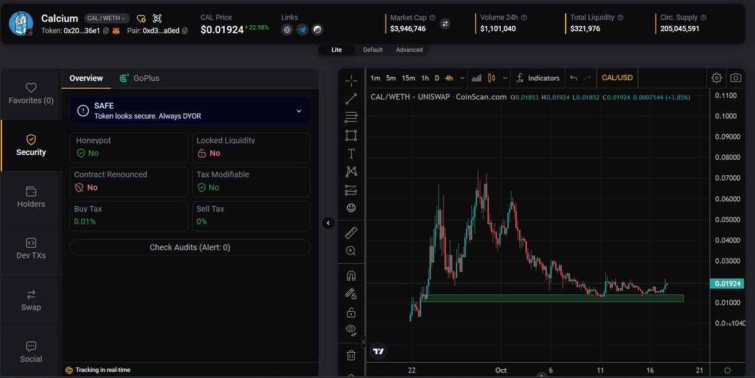Open the CAL / WETH pair dropdown
Image resolution: width=755 pixels, height=378 pixels.
click(107, 18)
